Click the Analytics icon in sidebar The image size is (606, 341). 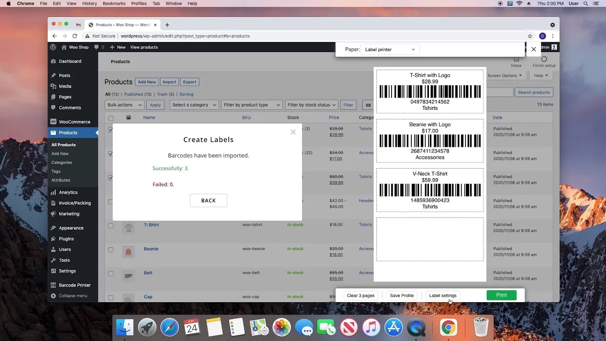[x=53, y=192]
